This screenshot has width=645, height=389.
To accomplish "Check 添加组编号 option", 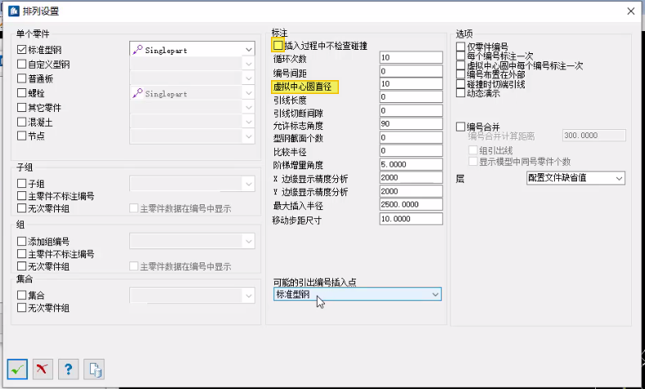I will 22,241.
